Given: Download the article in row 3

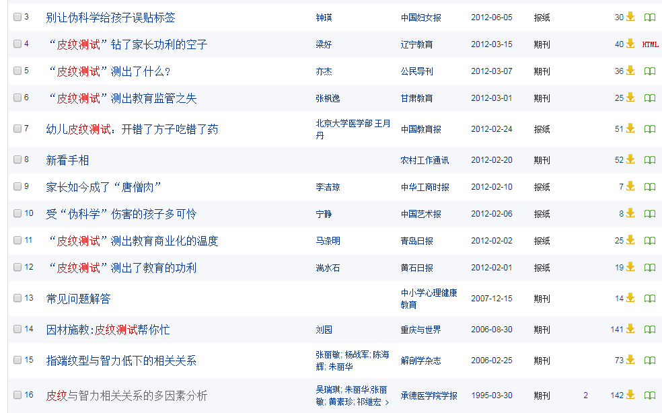Looking at the screenshot, I should [630, 17].
